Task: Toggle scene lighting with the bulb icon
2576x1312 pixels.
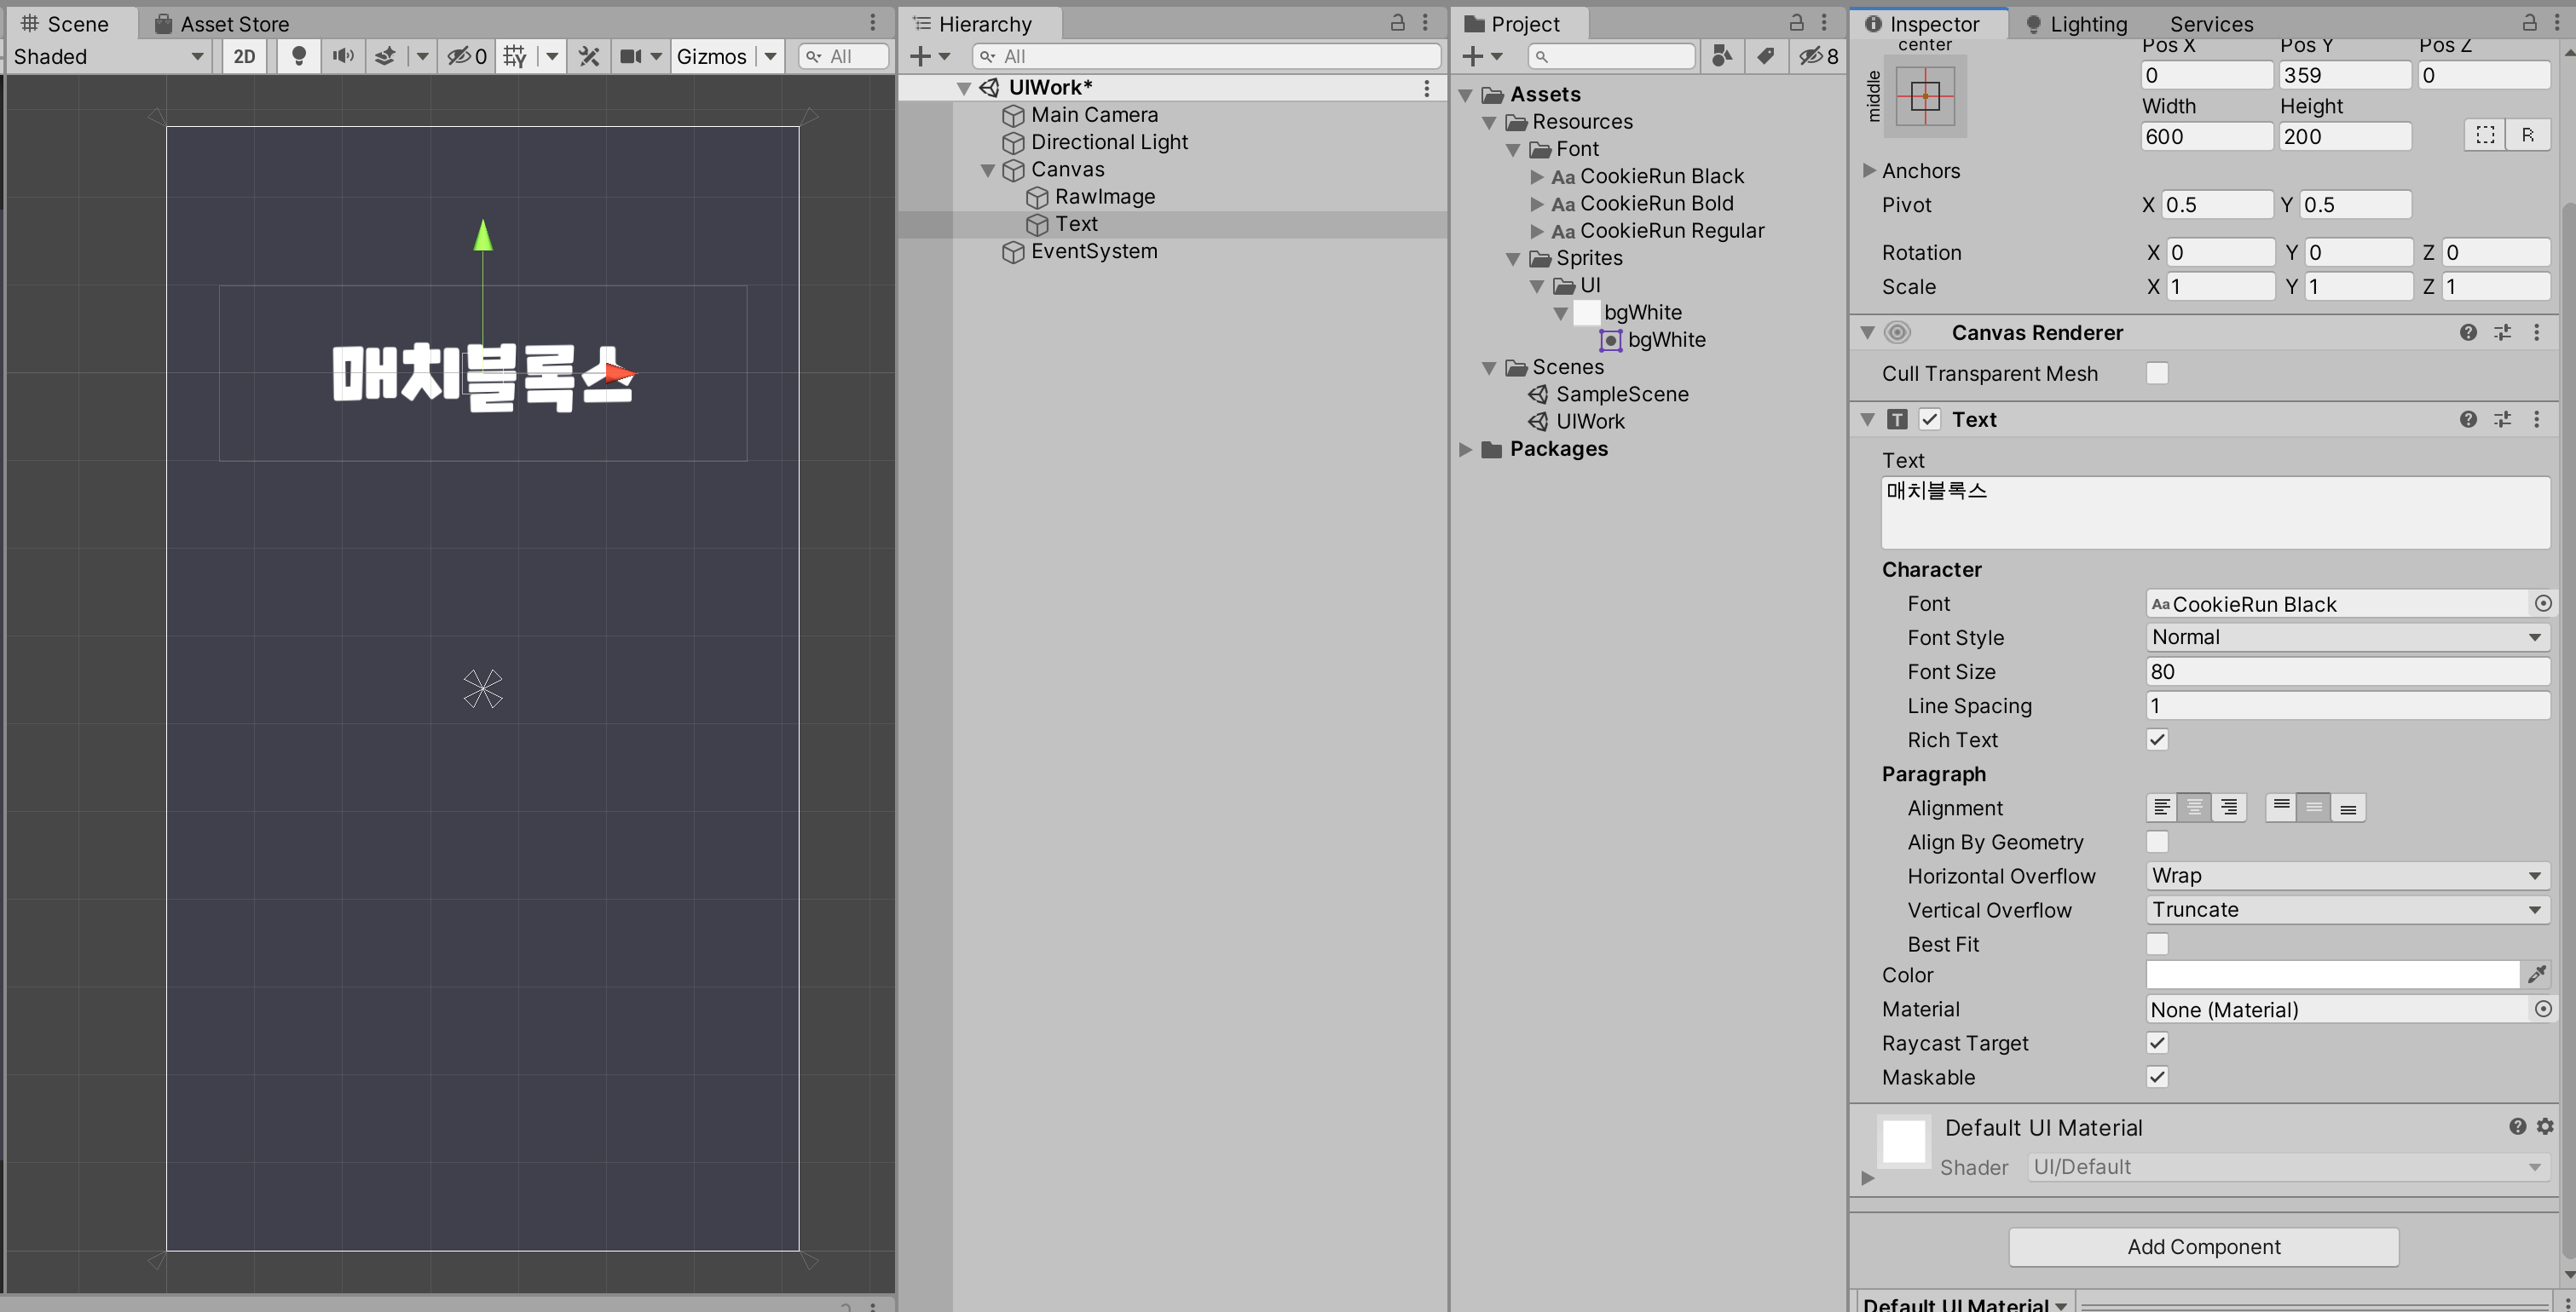Action: tap(298, 56)
